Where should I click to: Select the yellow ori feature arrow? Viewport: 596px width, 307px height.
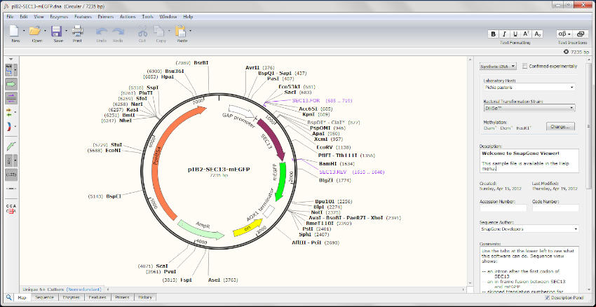[x=248, y=229]
